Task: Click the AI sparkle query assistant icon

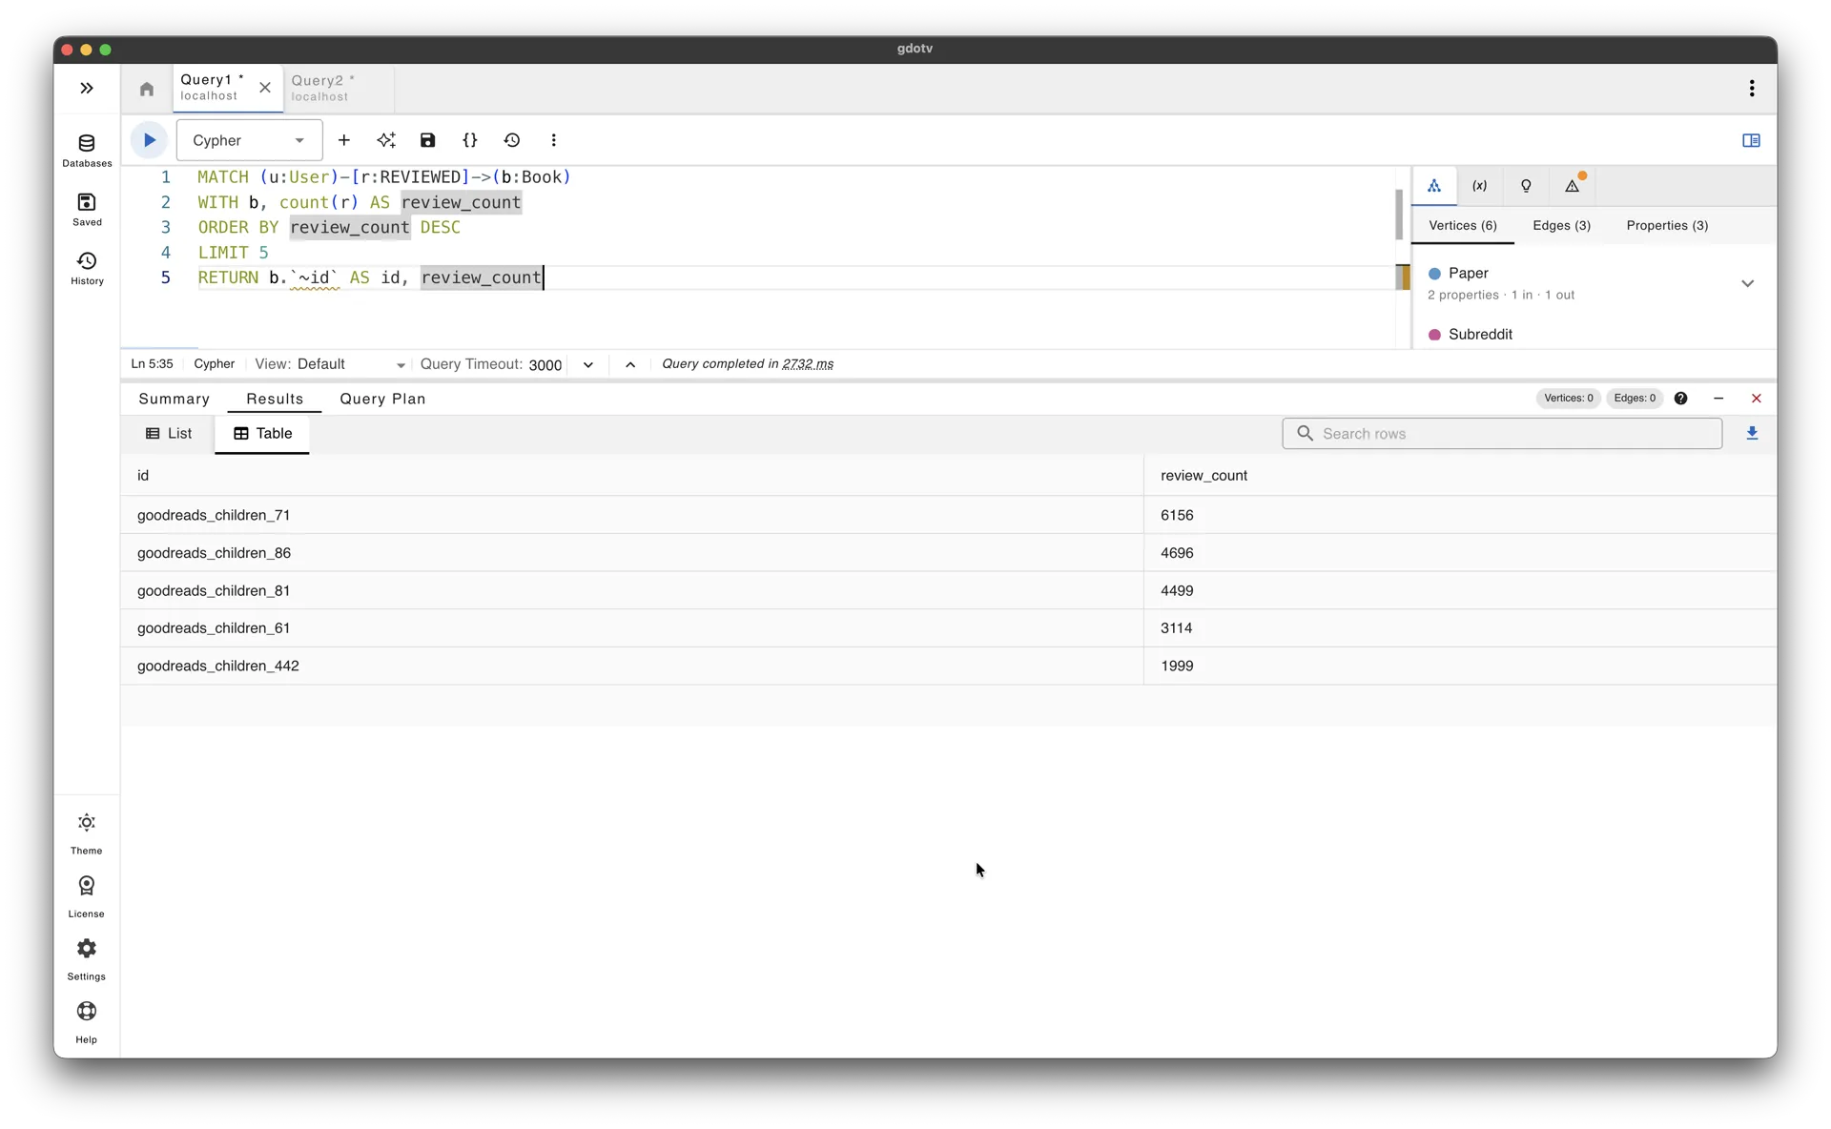Action: [x=385, y=140]
